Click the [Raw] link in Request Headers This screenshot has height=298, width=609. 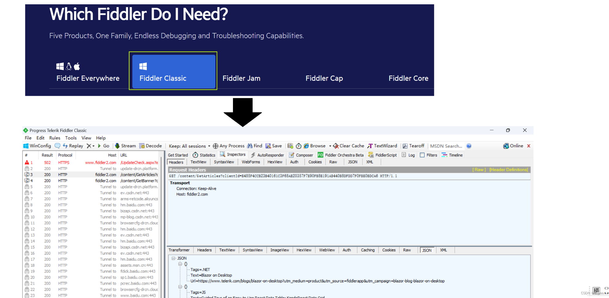point(479,170)
